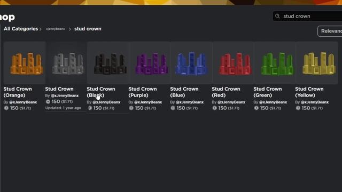
Task: Open the xjennybeanx breadcrumb link
Action: 56,29
